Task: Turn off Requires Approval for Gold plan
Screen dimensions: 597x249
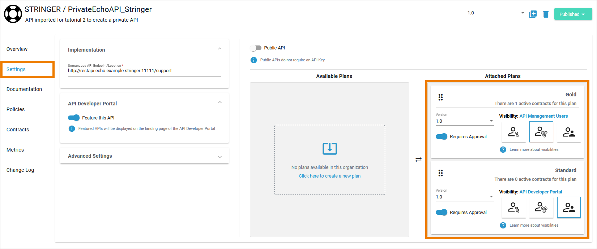Action: point(442,136)
